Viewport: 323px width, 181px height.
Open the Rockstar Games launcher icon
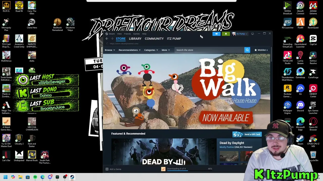[x=287, y=91]
